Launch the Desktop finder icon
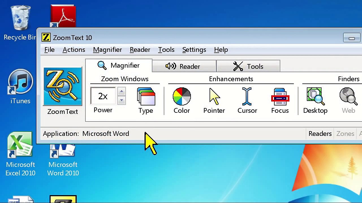 point(315,96)
